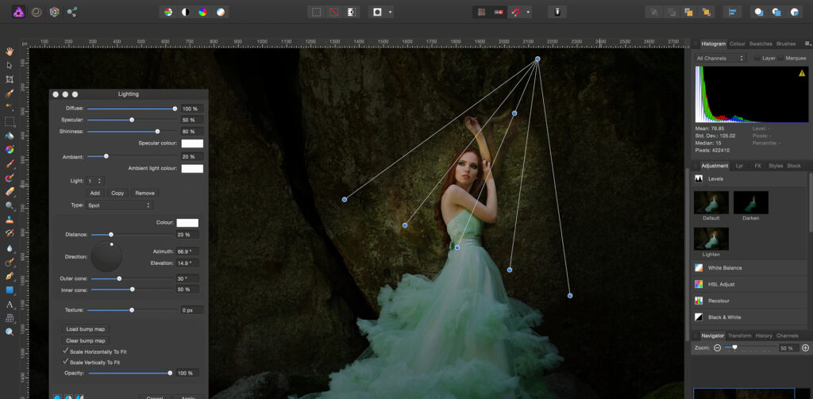Screen dimensions: 813x399
Task: Click the Load bump map button
Action: (86, 329)
